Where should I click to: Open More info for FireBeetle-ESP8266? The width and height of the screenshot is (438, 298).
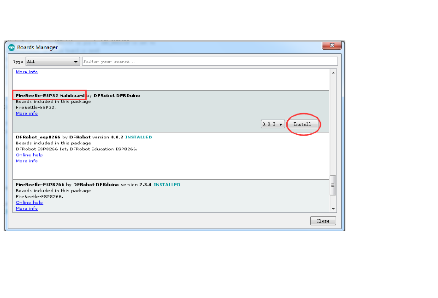[x=27, y=208]
